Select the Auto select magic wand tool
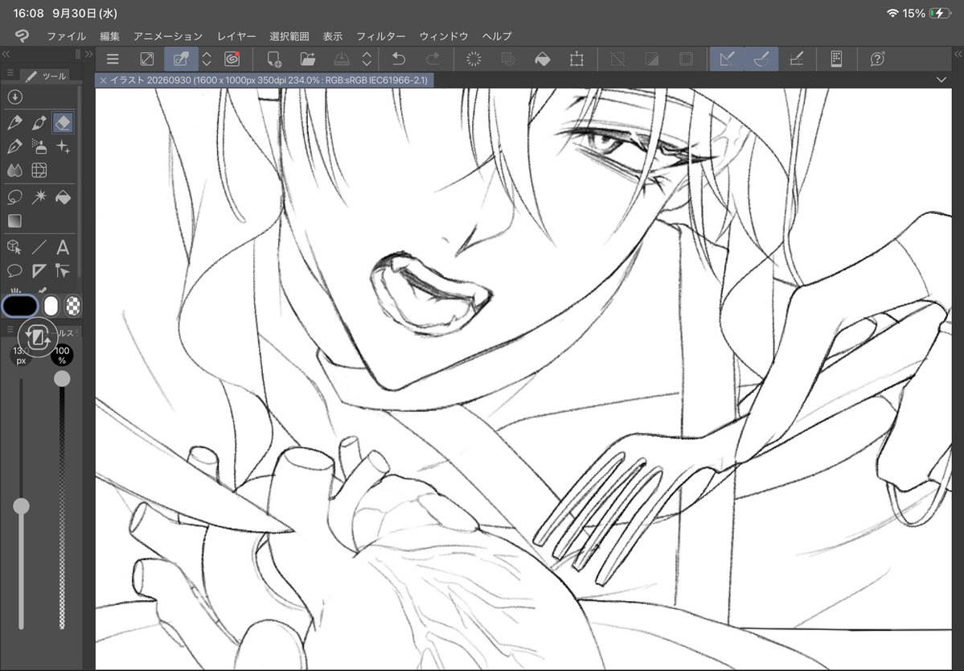The width and height of the screenshot is (964, 671). click(x=39, y=197)
